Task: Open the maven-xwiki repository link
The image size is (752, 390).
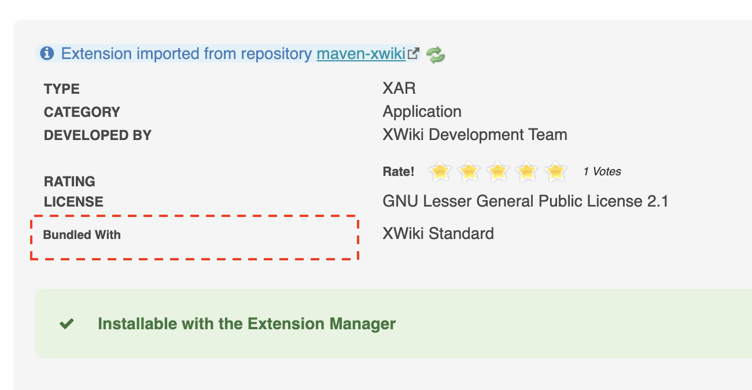Action: (x=361, y=54)
